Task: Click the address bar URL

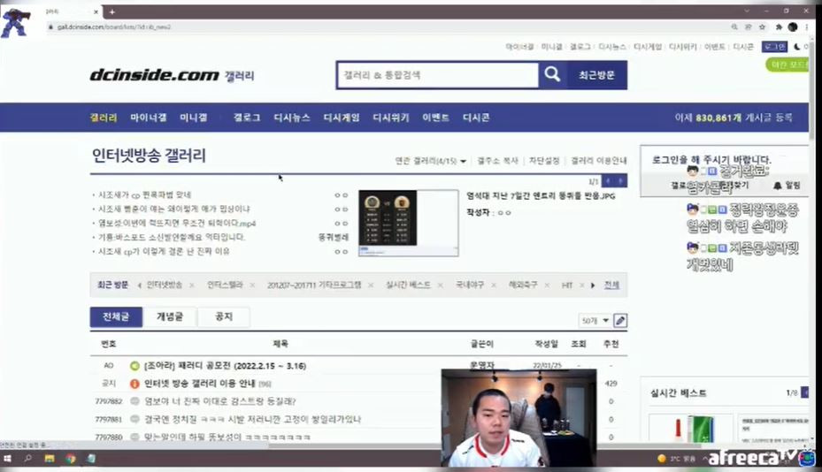Action: (114, 27)
